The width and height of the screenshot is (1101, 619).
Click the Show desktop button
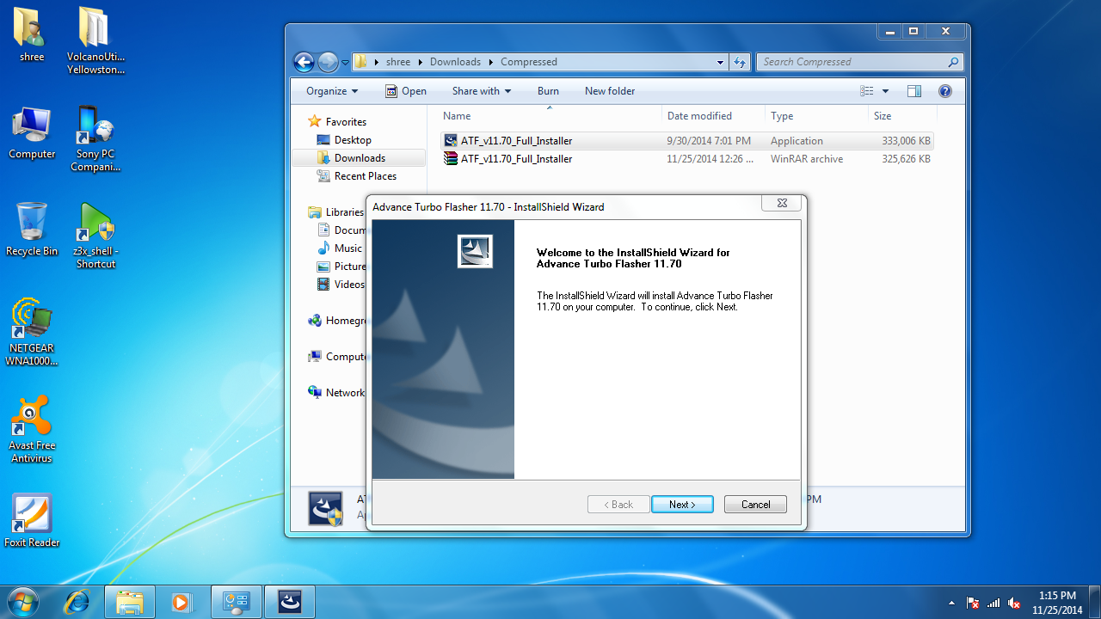(1094, 602)
